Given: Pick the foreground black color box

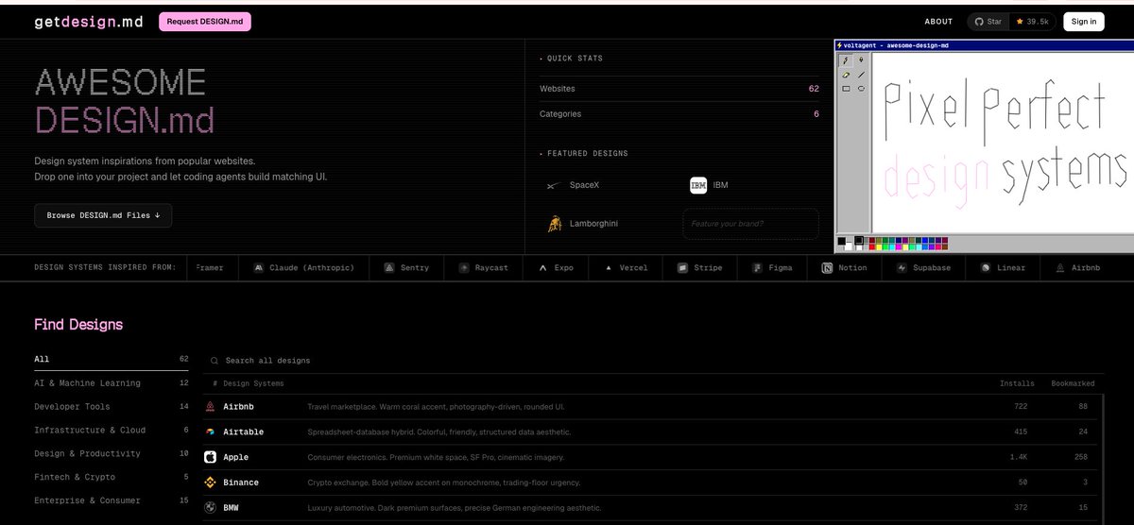Looking at the screenshot, I should click(x=841, y=241).
